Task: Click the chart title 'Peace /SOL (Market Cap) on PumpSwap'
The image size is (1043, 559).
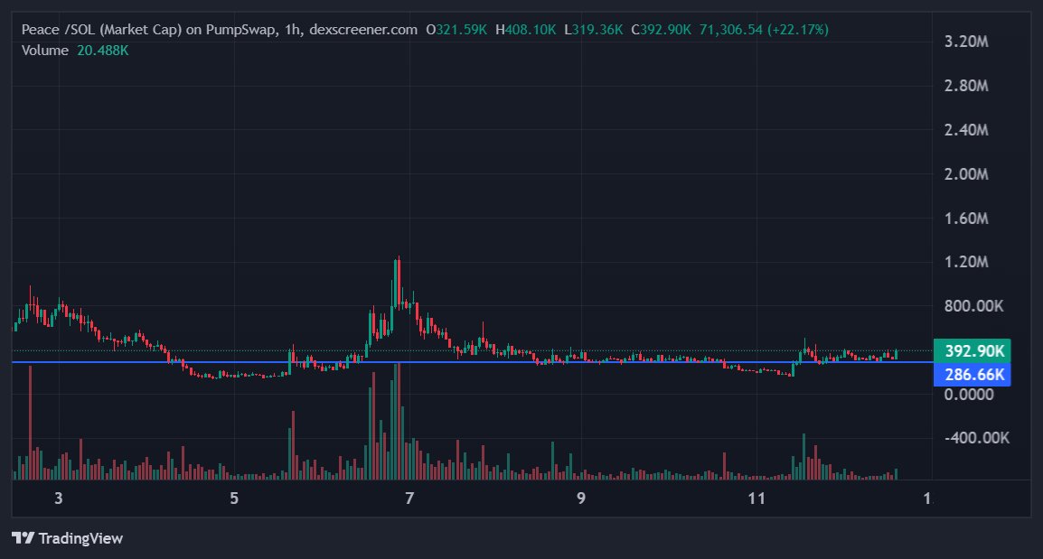Action: pos(150,30)
